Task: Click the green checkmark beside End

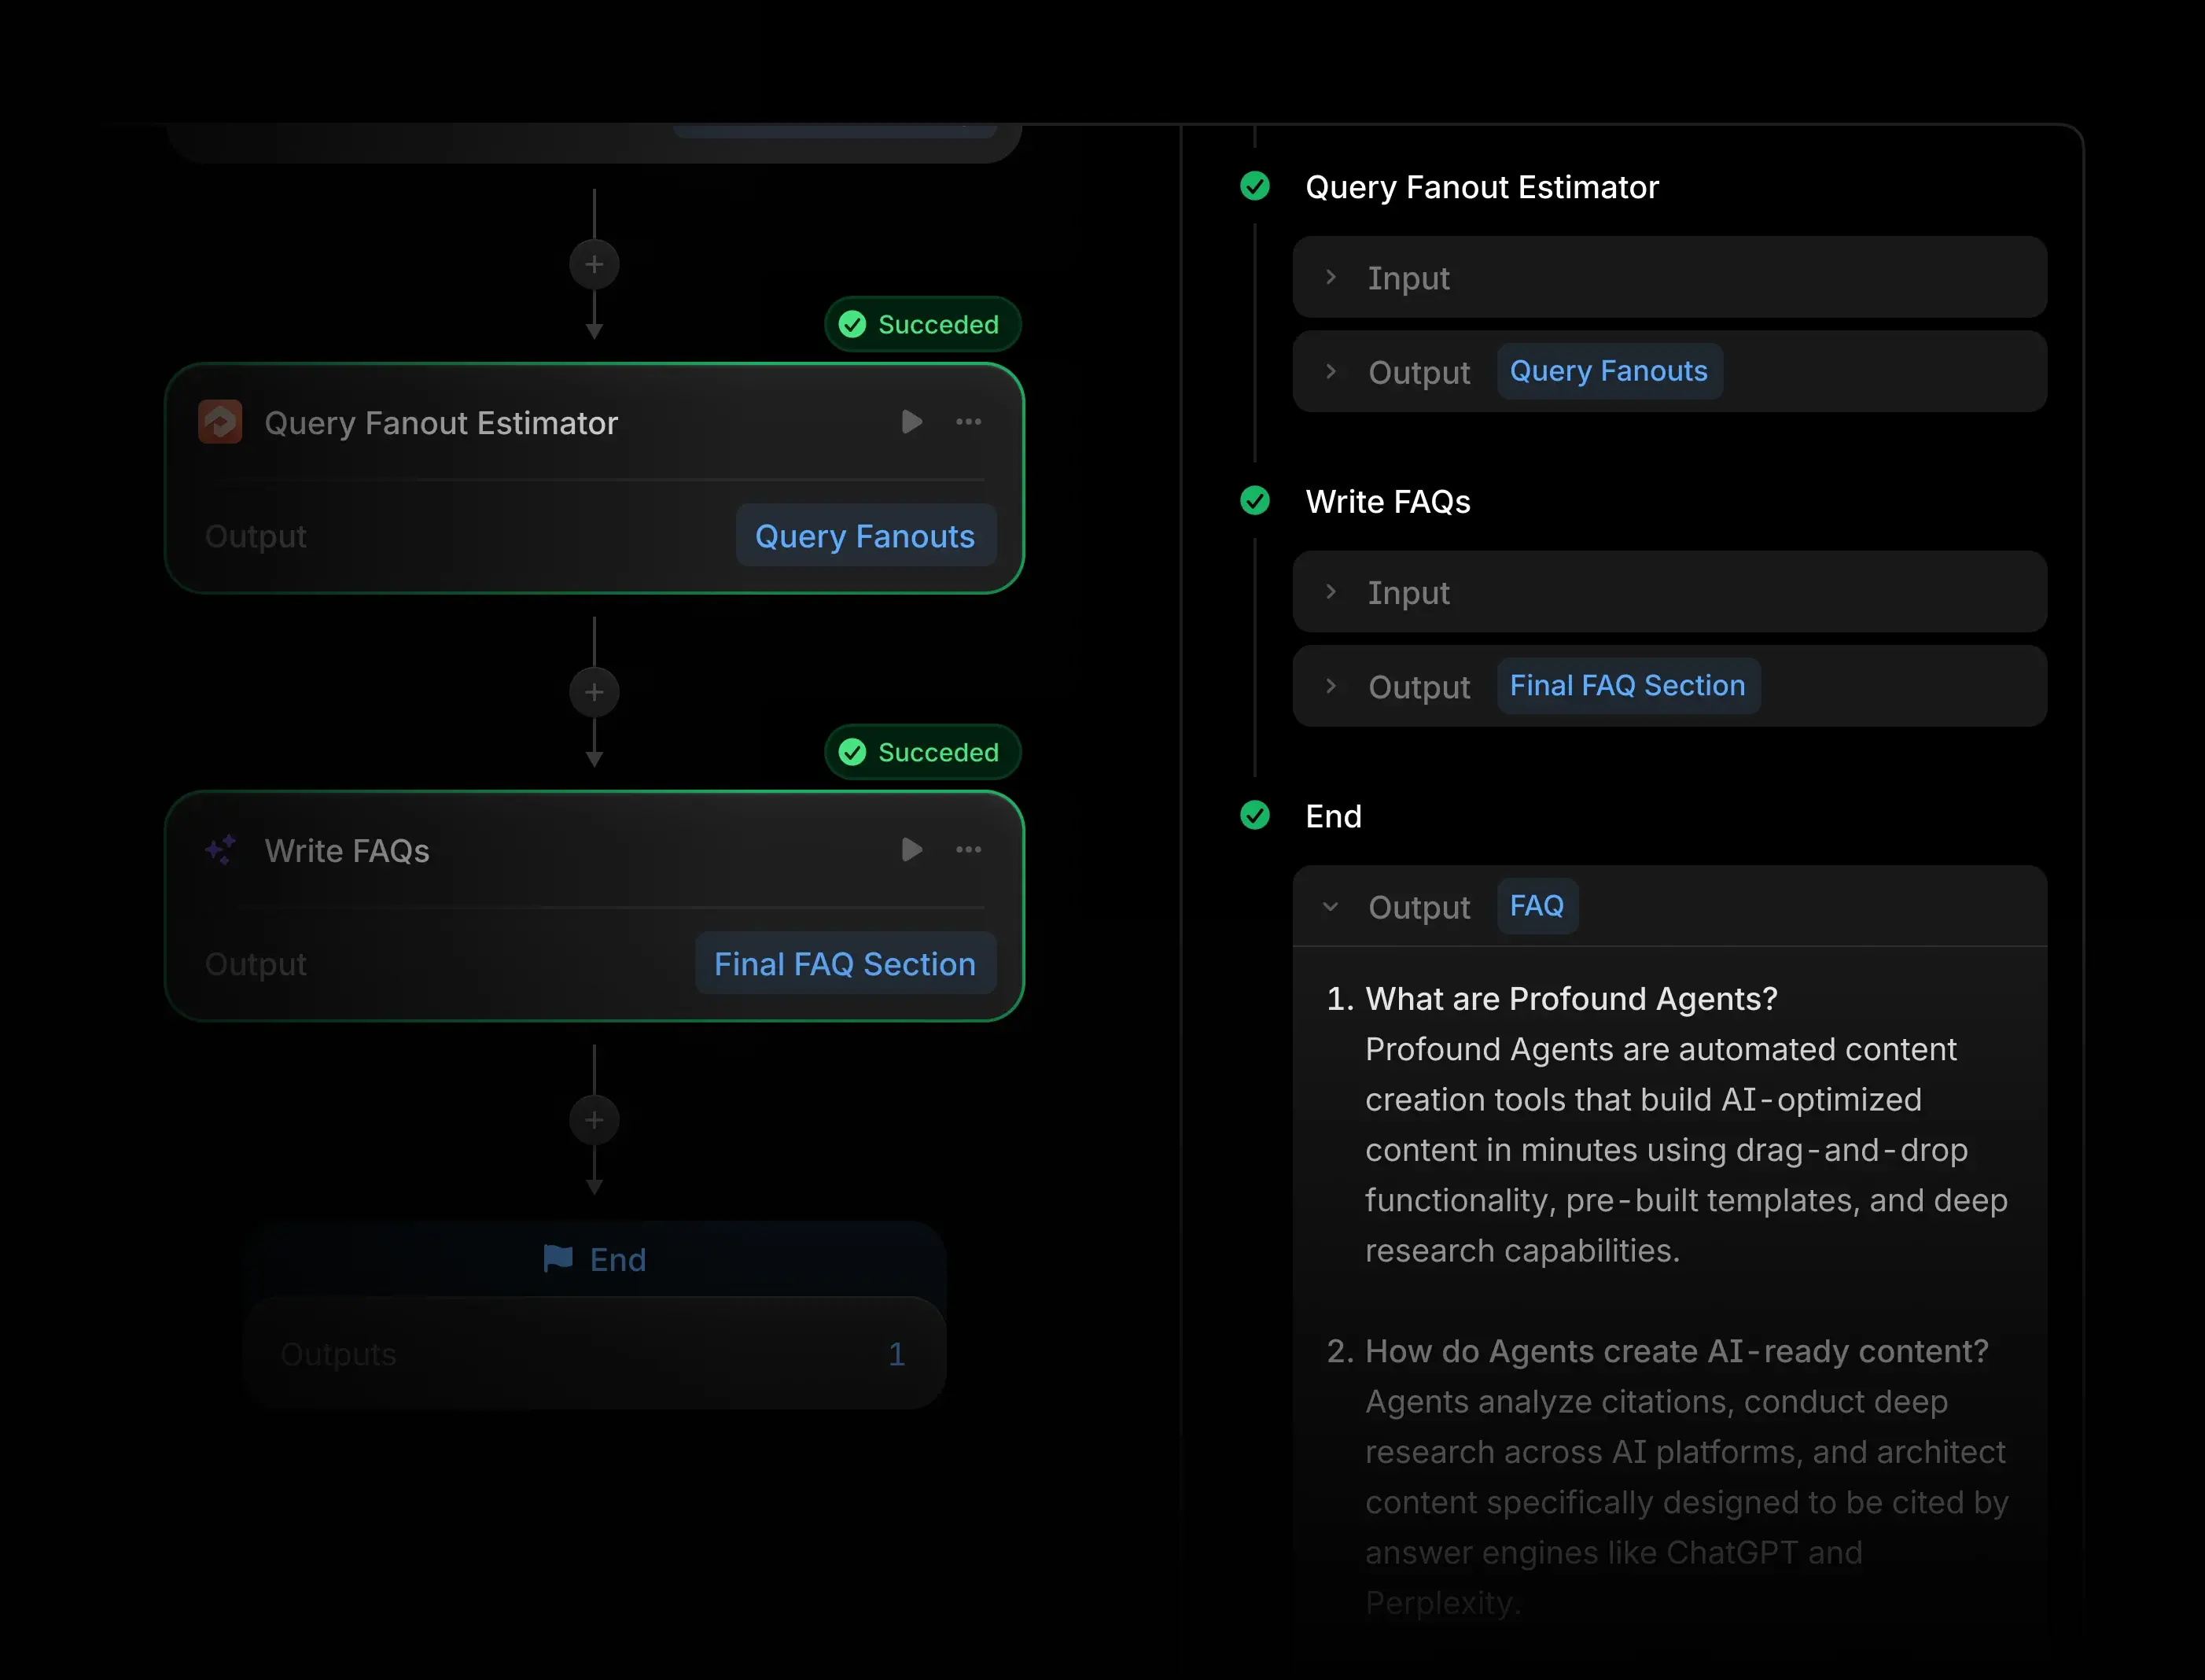Action: [1255, 816]
